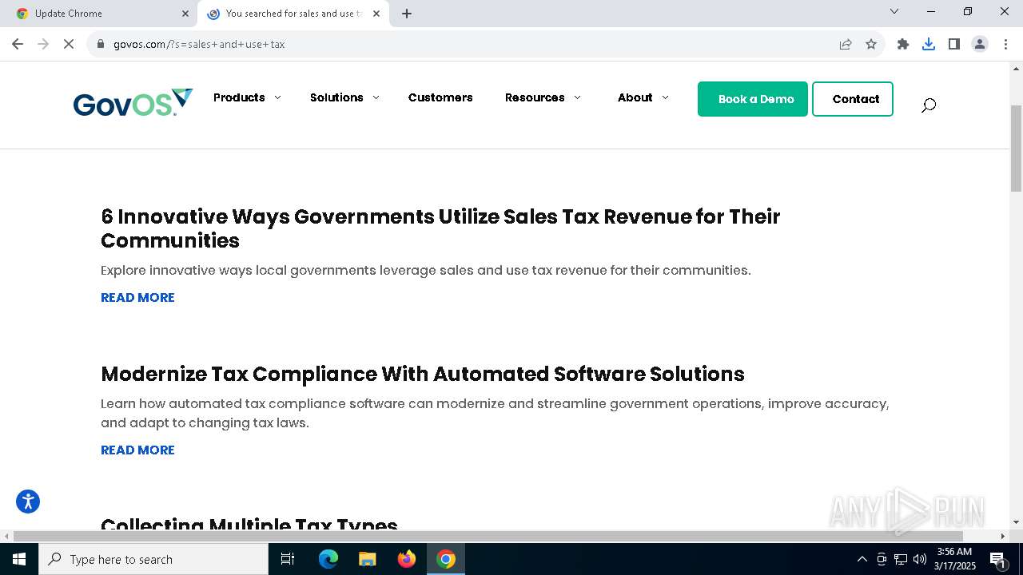
Task: View site information lock icon
Action: 101,44
